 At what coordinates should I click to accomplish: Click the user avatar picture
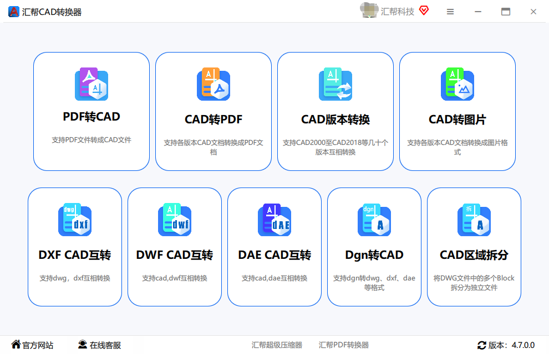point(369,10)
